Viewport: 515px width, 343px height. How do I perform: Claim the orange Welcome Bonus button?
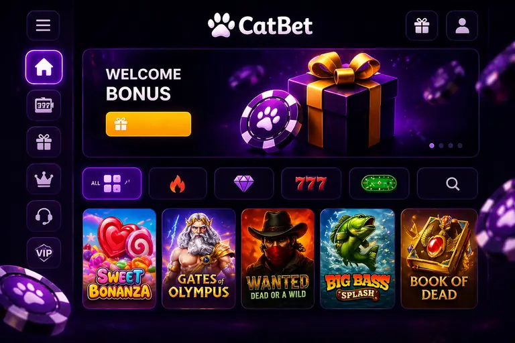[x=148, y=124]
